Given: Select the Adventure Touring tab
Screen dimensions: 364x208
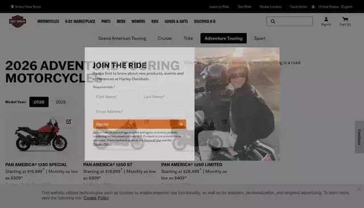Looking at the screenshot, I should [x=224, y=38].
